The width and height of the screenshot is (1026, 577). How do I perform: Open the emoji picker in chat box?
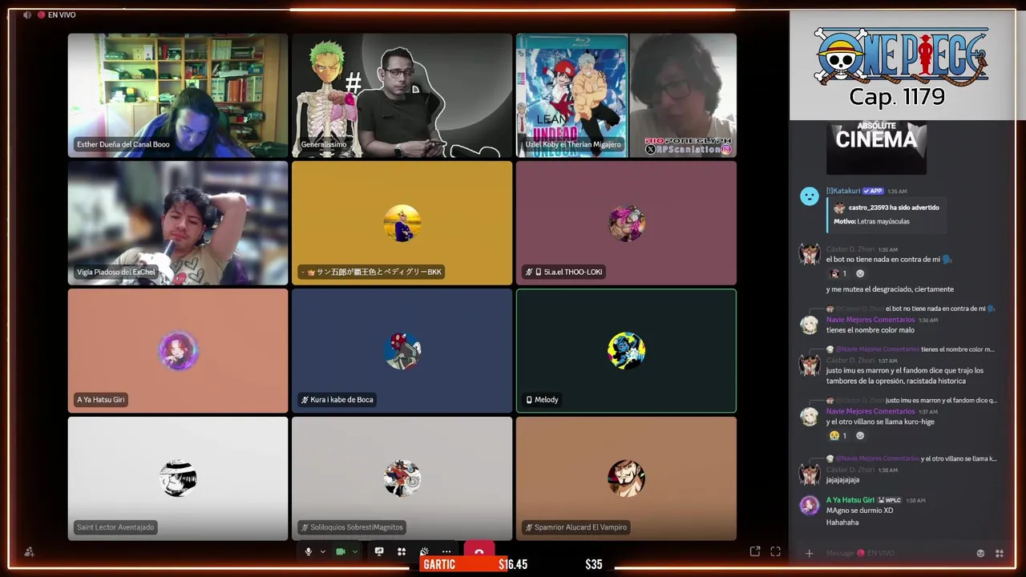click(x=980, y=553)
